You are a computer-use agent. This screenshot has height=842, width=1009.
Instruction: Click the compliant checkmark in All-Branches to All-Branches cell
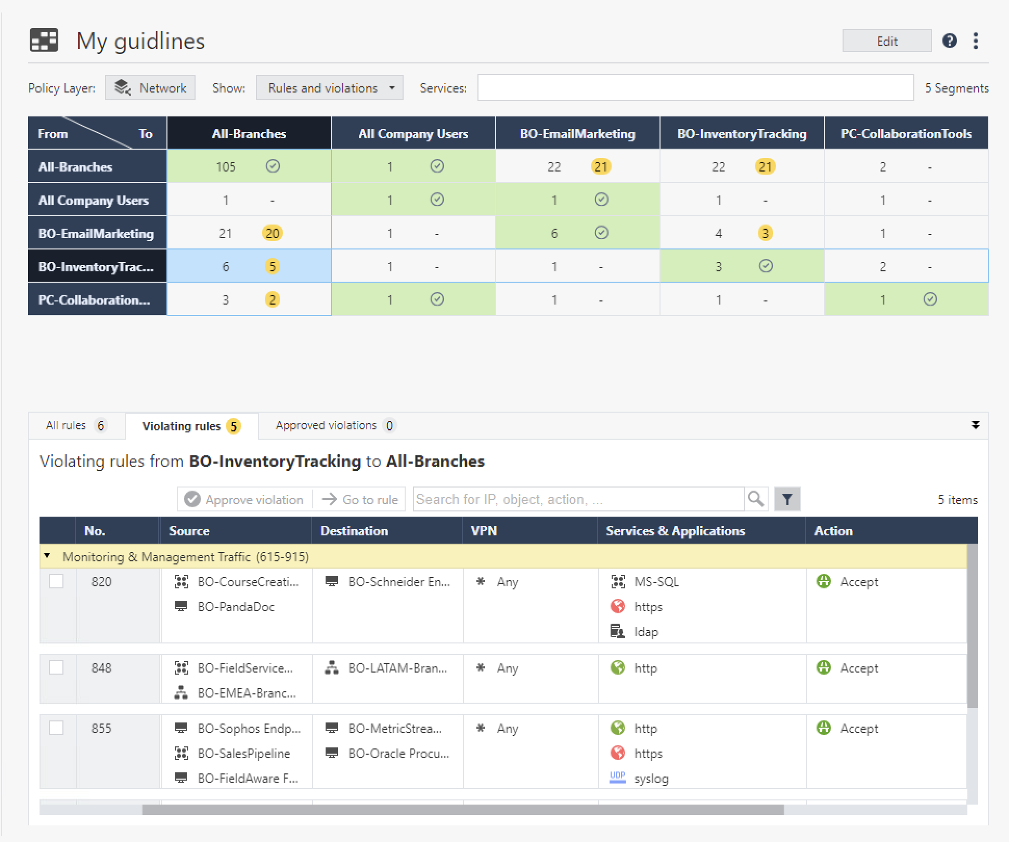273,166
